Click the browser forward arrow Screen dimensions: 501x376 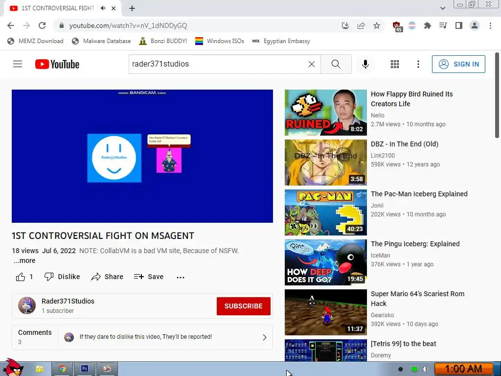26,25
